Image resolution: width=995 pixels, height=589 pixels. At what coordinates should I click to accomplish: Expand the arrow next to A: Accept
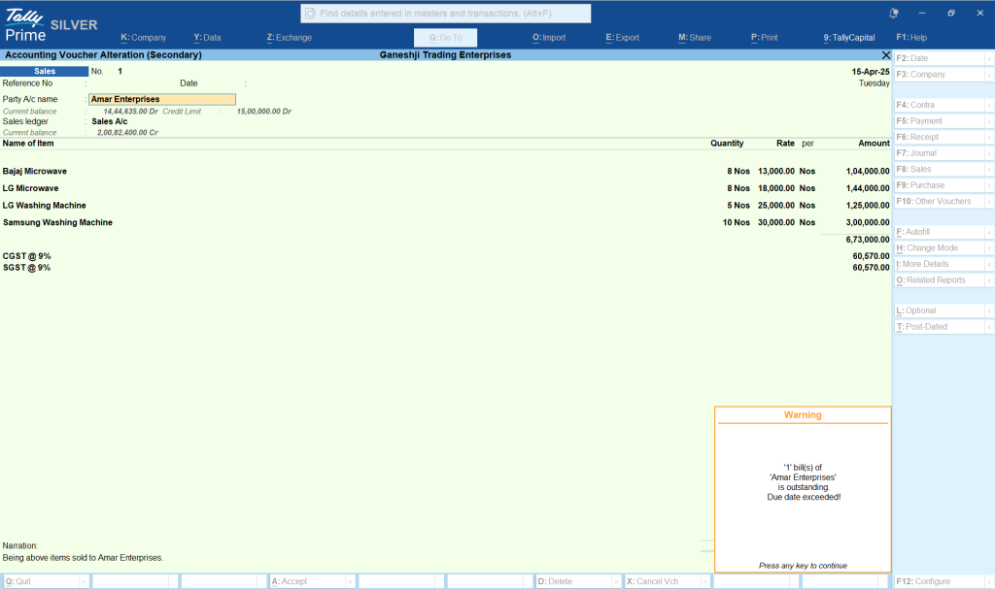click(350, 581)
